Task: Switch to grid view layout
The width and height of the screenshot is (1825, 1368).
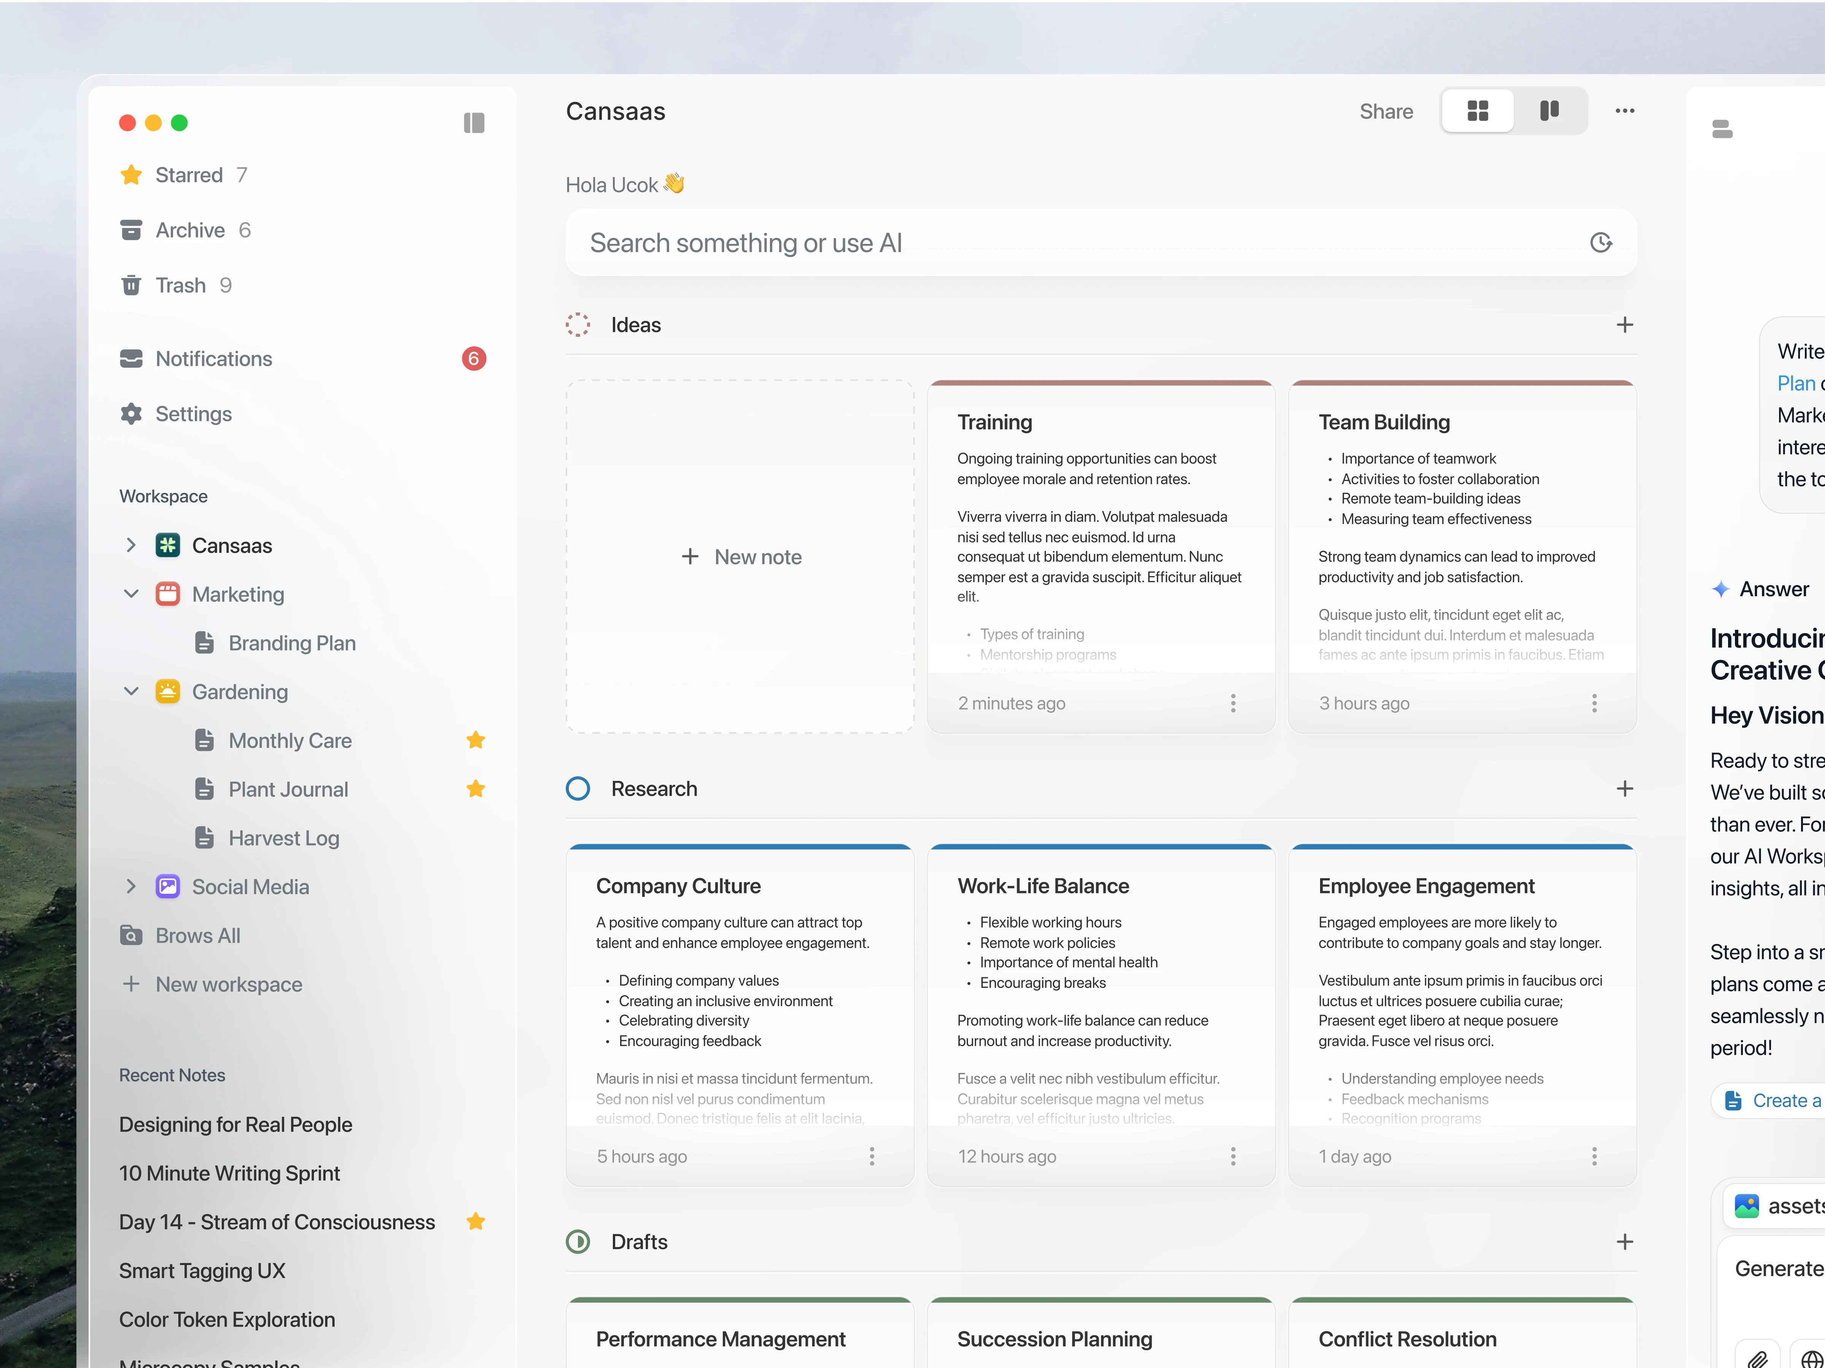Action: [x=1477, y=111]
